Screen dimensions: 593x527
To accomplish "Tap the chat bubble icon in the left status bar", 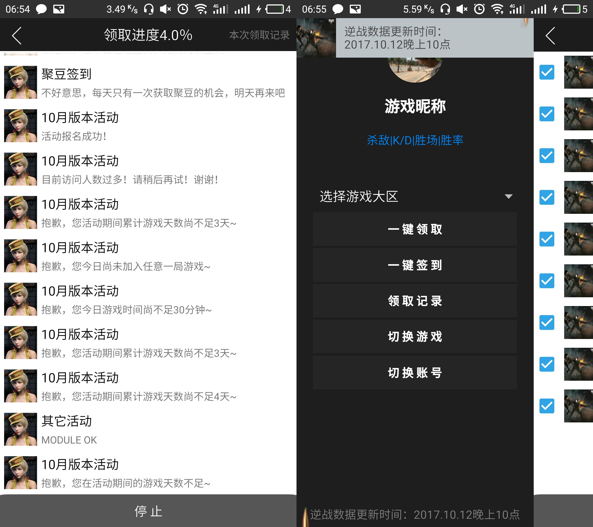I will tap(41, 9).
